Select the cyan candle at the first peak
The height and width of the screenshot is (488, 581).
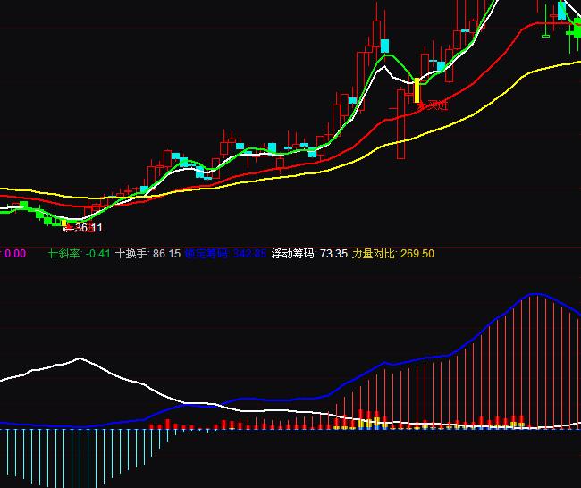coord(385,46)
